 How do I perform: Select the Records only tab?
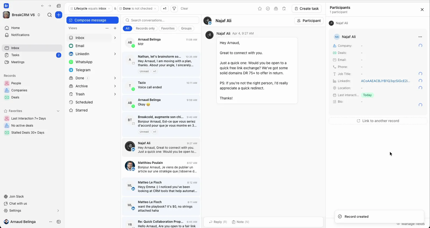pos(145,28)
